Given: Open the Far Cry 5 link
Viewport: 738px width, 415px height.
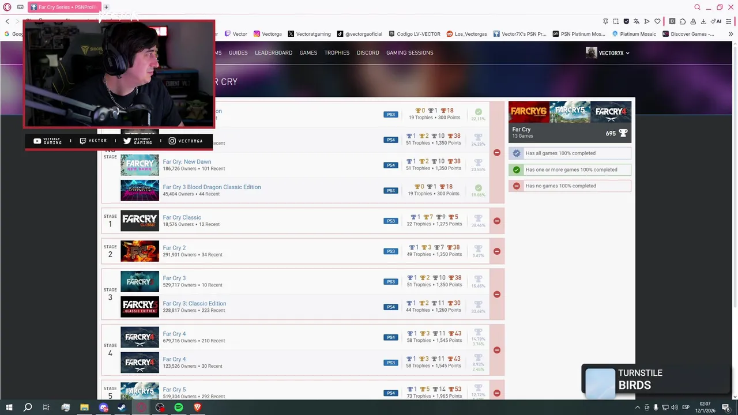Looking at the screenshot, I should 174,390.
